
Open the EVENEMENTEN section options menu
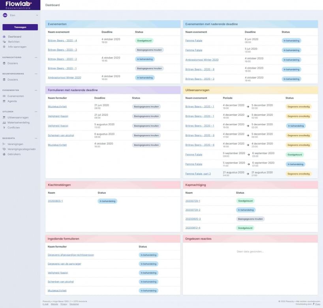click(36, 89)
